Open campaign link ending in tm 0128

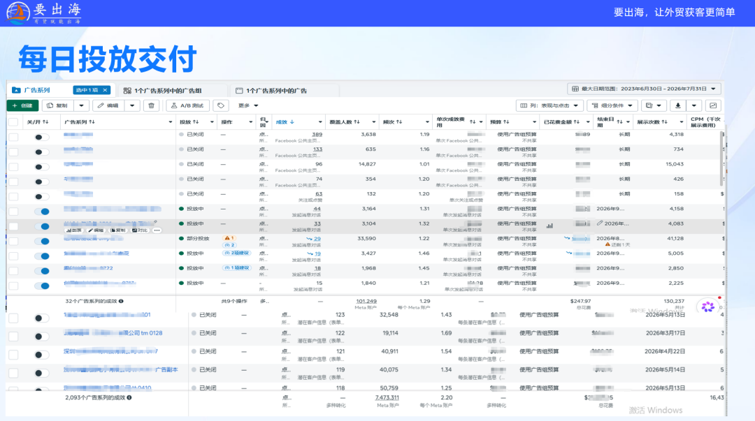click(x=113, y=333)
